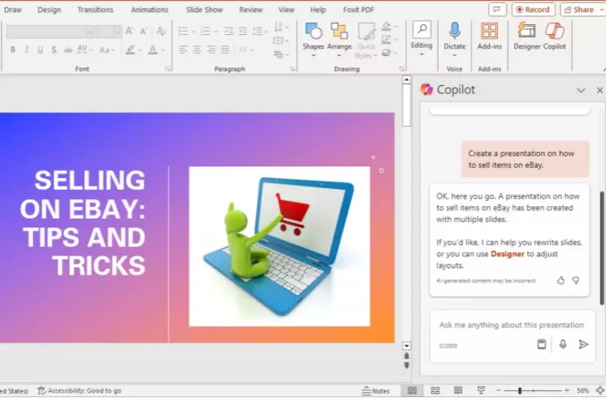This screenshot has width=606, height=404.
Task: Convert to SmartArt graphic
Action: 281,55
